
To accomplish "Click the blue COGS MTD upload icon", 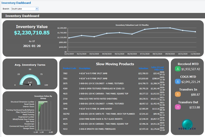I will (178, 81).
